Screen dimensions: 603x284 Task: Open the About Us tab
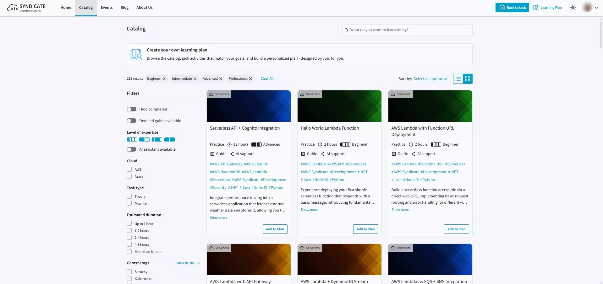click(x=145, y=8)
